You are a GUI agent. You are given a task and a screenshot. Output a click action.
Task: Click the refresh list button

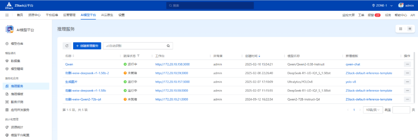point(67,46)
